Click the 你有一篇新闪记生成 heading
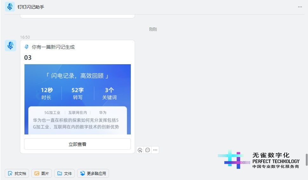This screenshot has height=180, width=308. tap(53, 47)
